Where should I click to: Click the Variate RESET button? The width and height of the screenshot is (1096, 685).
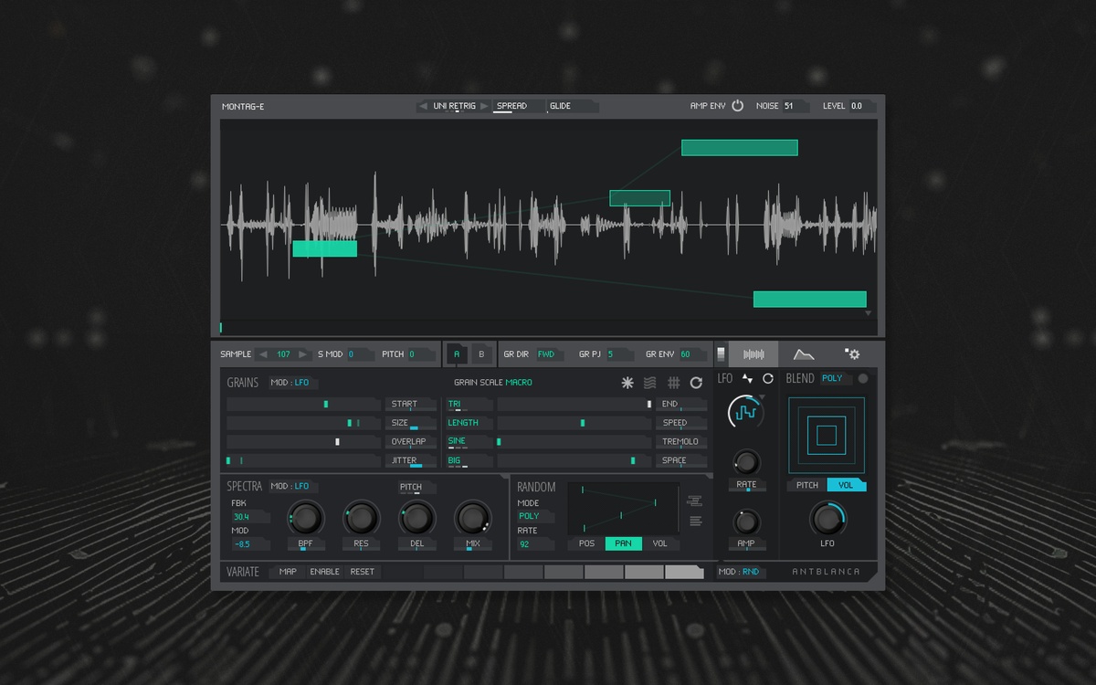point(363,572)
